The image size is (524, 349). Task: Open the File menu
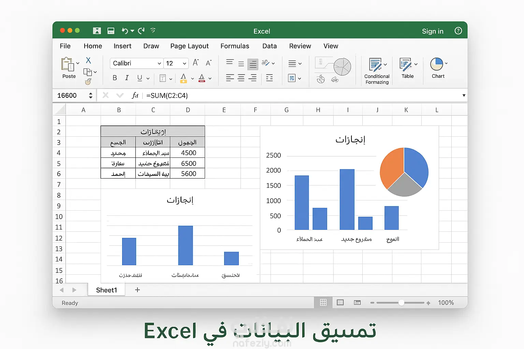click(65, 46)
